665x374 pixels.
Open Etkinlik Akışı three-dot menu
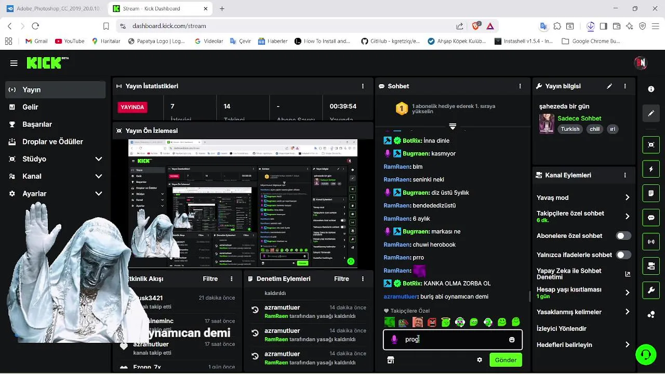click(x=232, y=279)
